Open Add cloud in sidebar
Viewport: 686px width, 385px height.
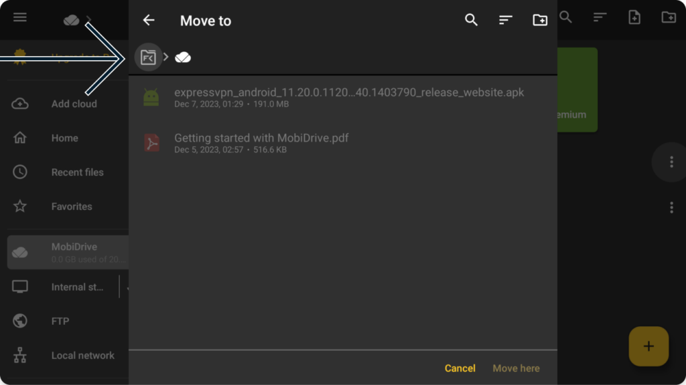click(x=68, y=104)
